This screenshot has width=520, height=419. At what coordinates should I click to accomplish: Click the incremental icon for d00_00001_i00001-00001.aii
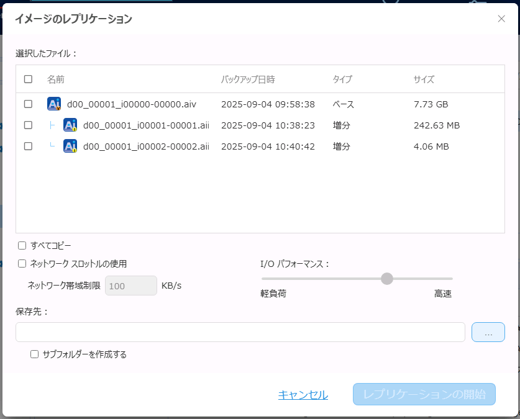(x=70, y=125)
